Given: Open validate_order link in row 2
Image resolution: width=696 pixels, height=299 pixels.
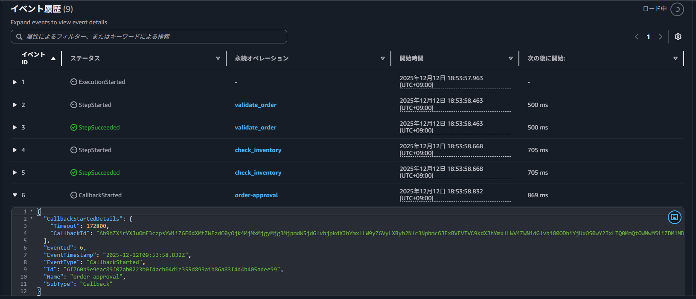Looking at the screenshot, I should (255, 105).
